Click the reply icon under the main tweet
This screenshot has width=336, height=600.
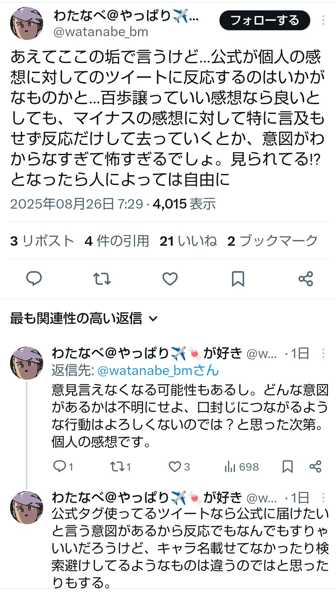pos(34,278)
